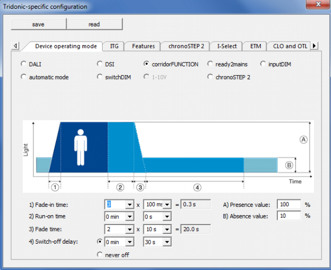Click the save button
Screen dimensions: 331x270
click(x=38, y=24)
